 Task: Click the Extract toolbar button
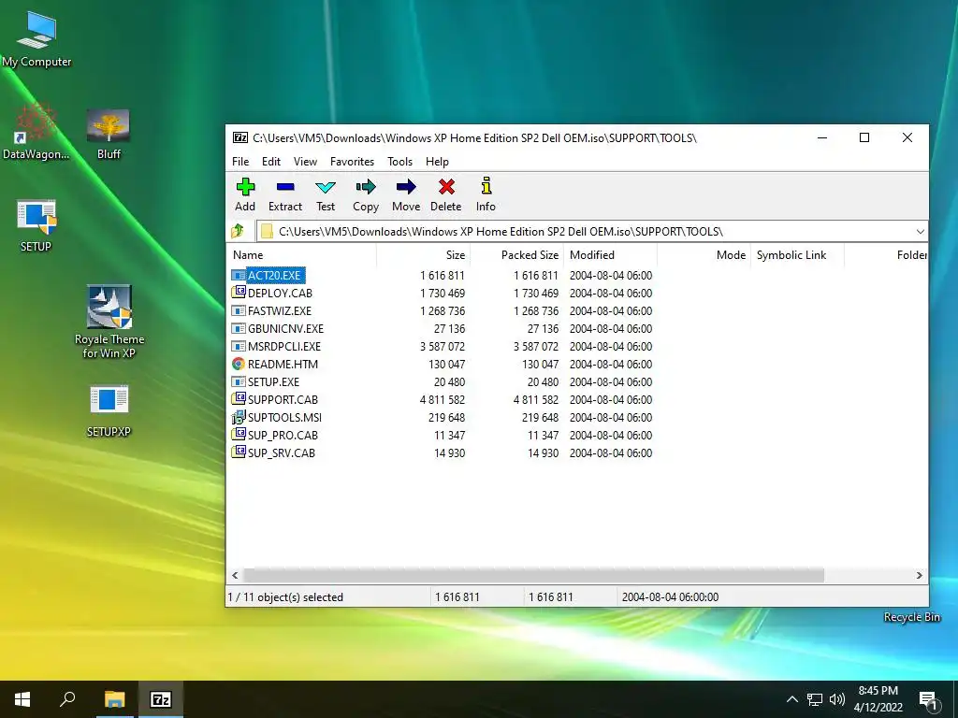285,194
